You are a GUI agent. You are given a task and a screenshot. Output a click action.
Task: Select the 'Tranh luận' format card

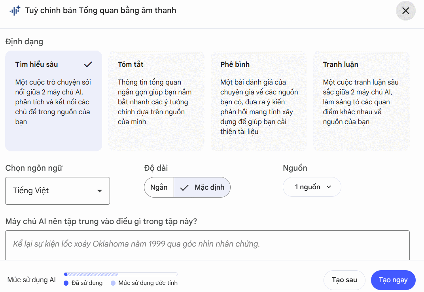[x=361, y=101]
